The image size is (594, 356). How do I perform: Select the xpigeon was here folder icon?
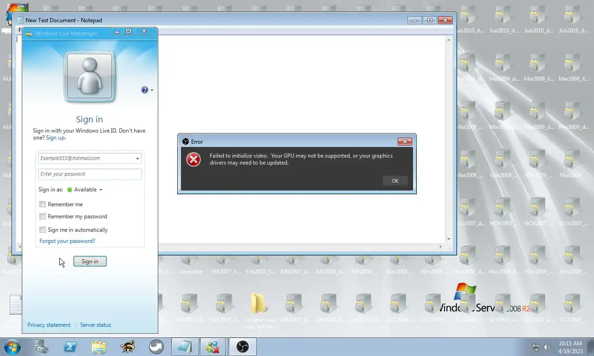260,311
